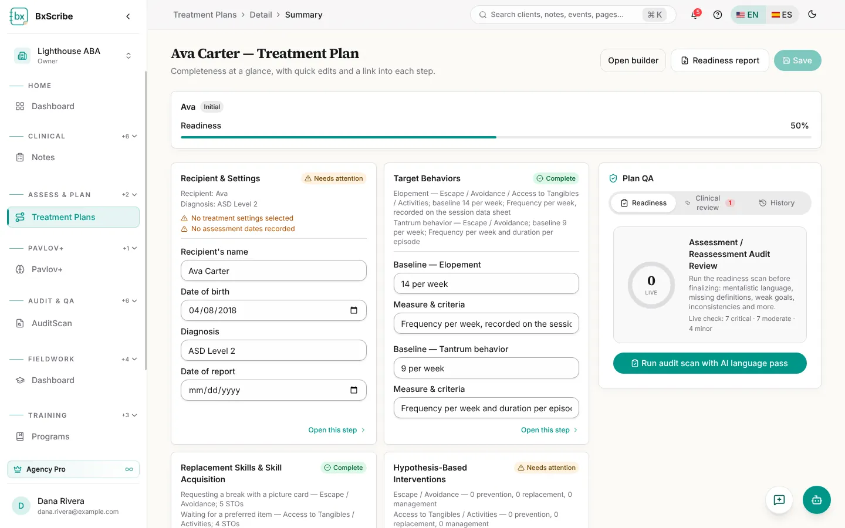Screen dimensions: 845x528
Task: Open this step for Recipient & Settings
Action: pos(337,430)
